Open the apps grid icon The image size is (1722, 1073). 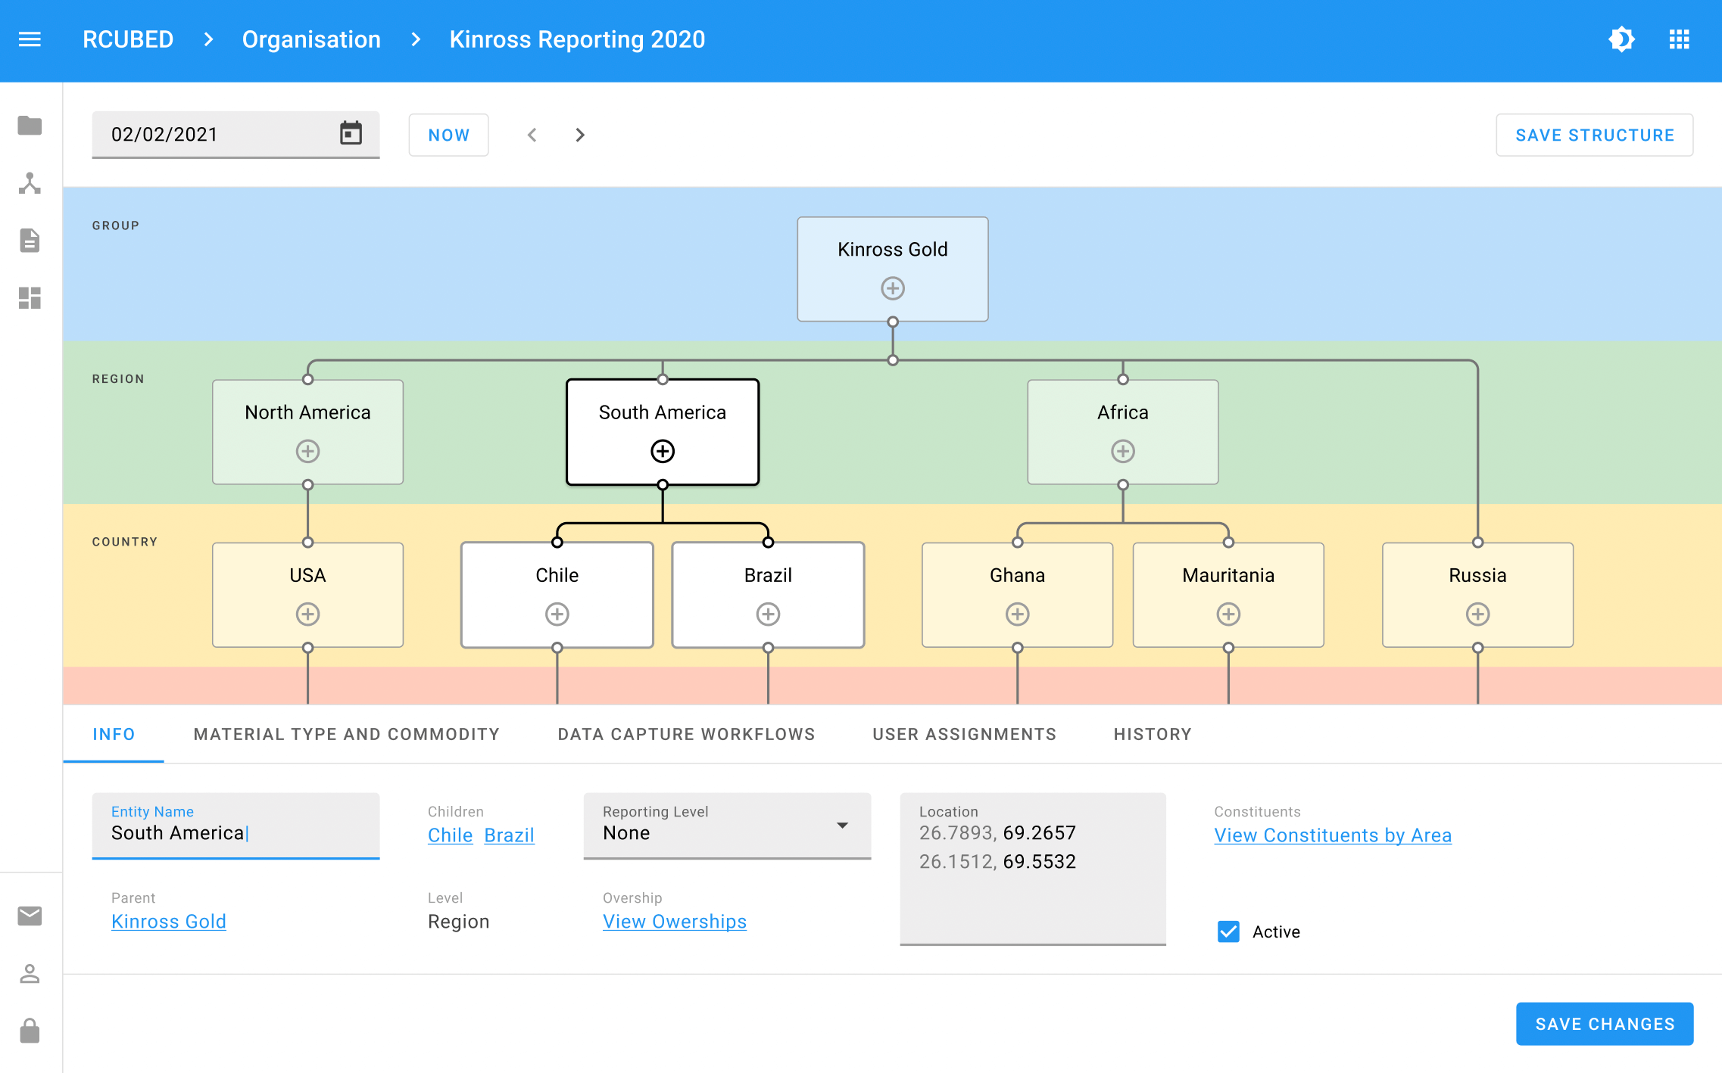click(1679, 39)
